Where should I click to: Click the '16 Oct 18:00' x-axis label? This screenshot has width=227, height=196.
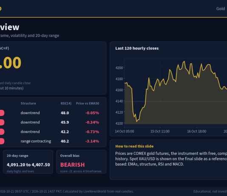(196, 131)
